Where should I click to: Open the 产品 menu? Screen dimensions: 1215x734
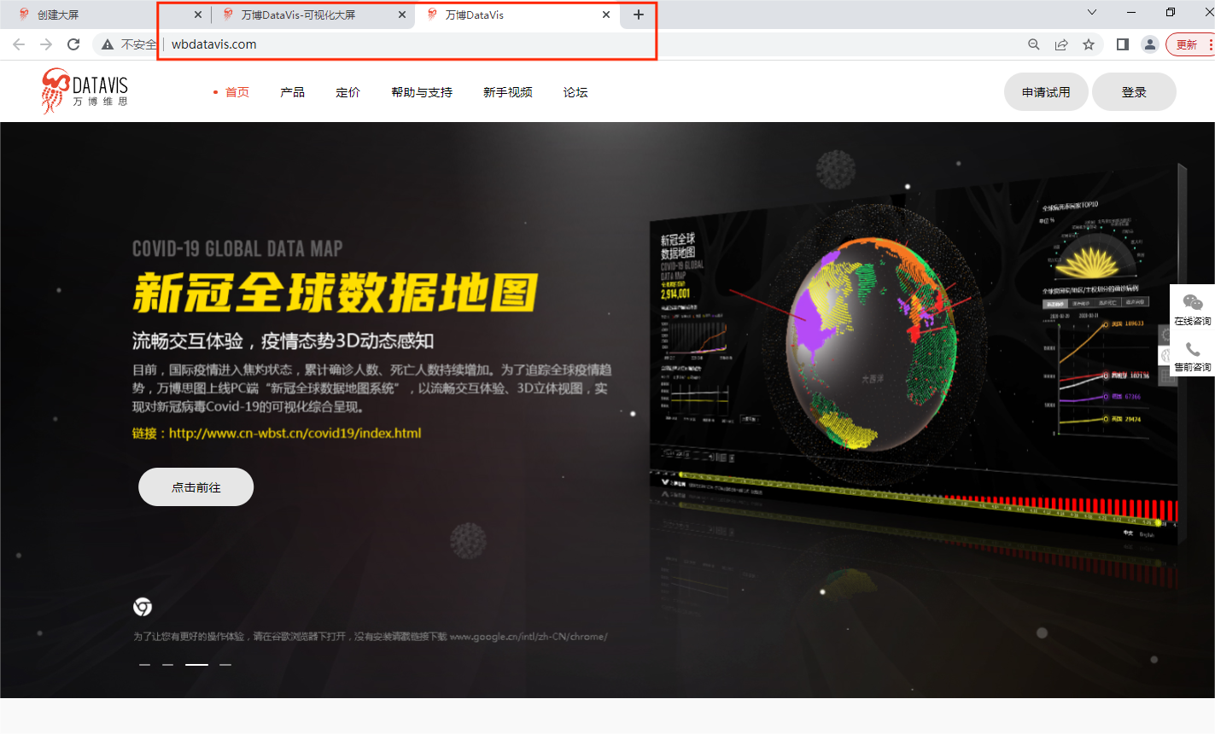[293, 92]
